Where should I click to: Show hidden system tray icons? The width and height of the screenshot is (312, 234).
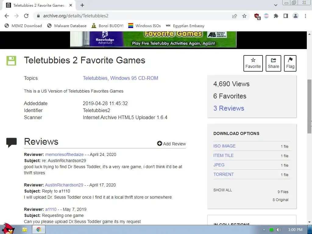click(264, 230)
